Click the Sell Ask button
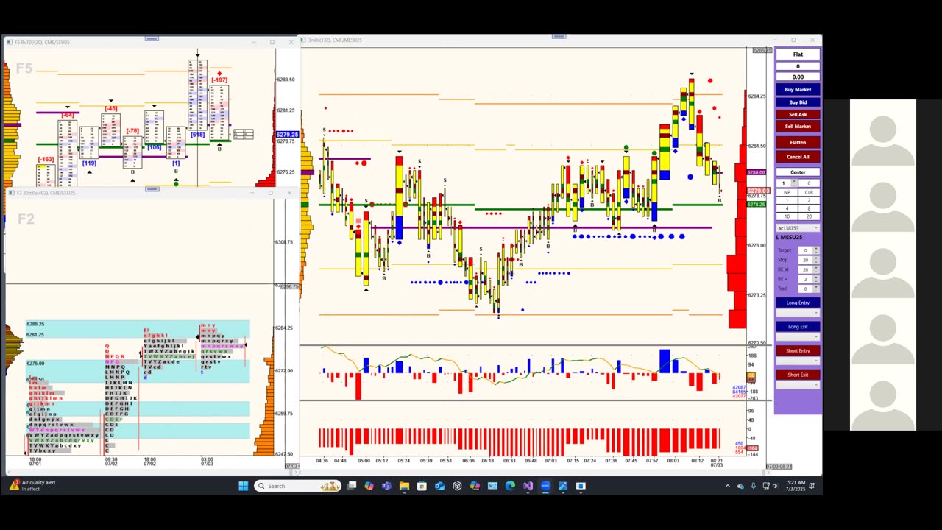Image resolution: width=942 pixels, height=530 pixels. [x=798, y=115]
